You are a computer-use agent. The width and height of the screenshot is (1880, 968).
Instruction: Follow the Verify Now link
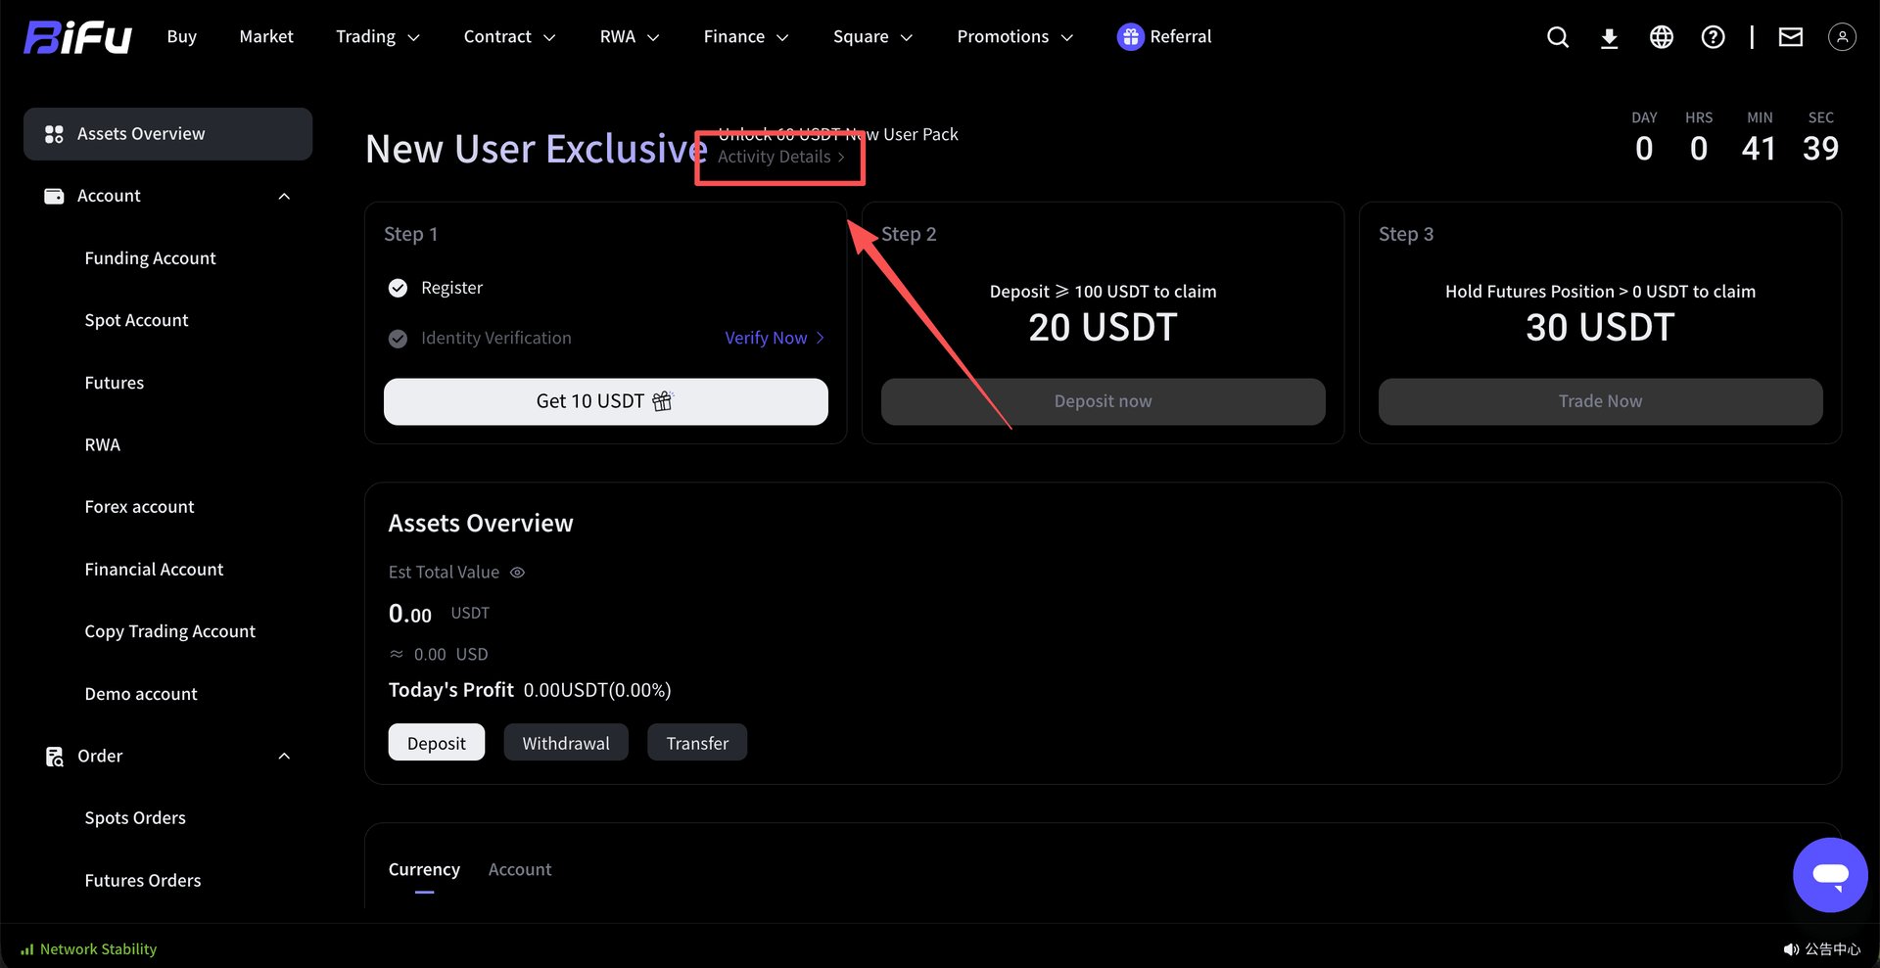775,339
